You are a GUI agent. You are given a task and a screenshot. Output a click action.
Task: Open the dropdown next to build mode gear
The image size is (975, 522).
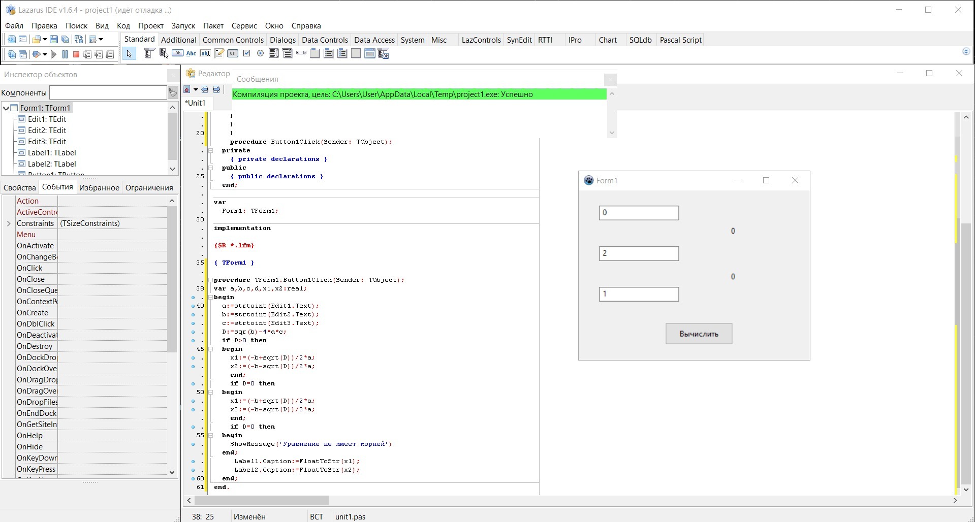[x=45, y=55]
